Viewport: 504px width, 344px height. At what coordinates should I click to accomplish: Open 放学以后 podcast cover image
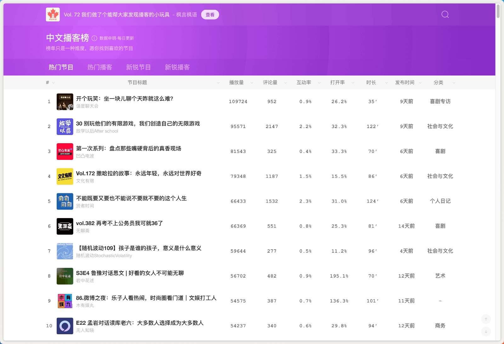coord(65,127)
